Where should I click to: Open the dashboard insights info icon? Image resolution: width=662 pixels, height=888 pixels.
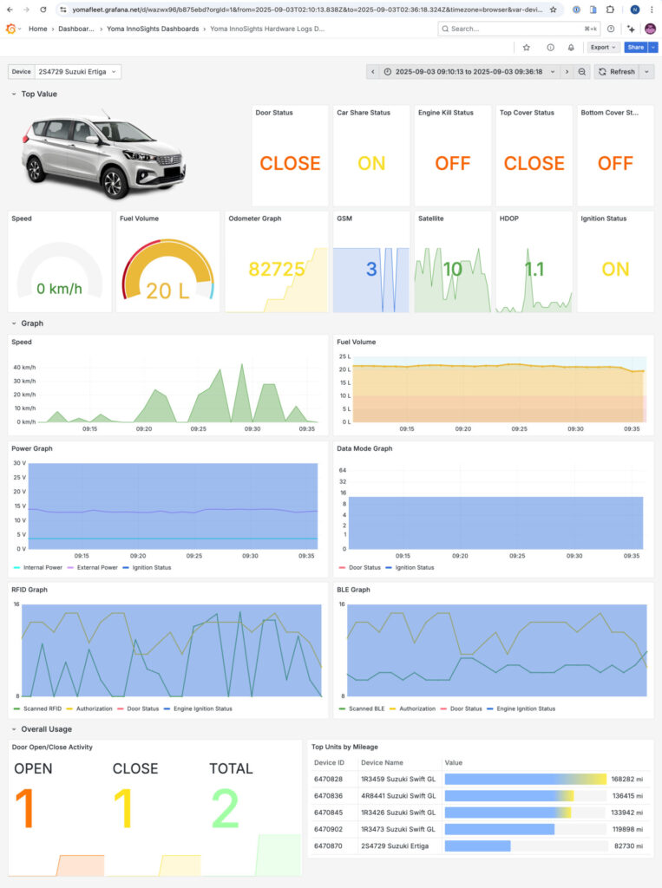click(550, 48)
